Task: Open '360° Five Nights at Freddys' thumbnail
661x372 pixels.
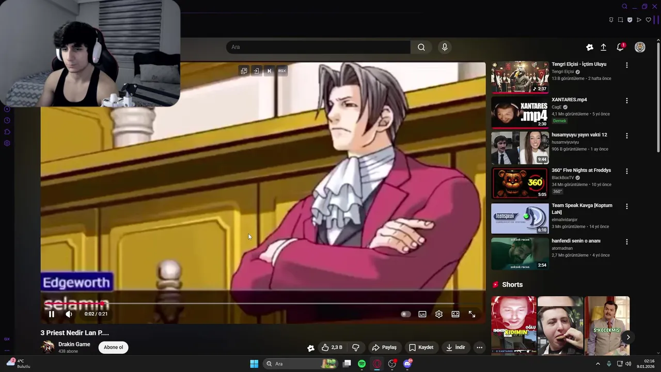Action: [x=520, y=183]
